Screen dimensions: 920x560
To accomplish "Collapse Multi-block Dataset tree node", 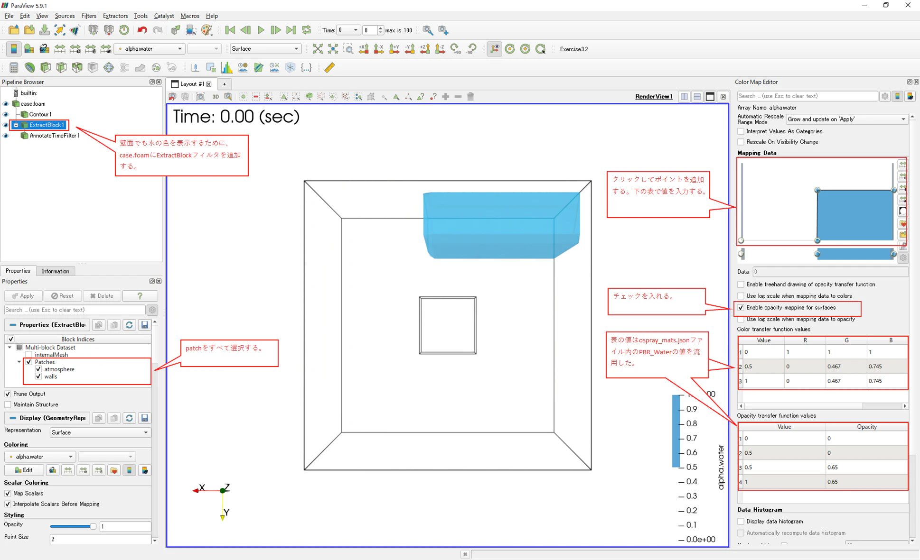I will click(x=9, y=348).
